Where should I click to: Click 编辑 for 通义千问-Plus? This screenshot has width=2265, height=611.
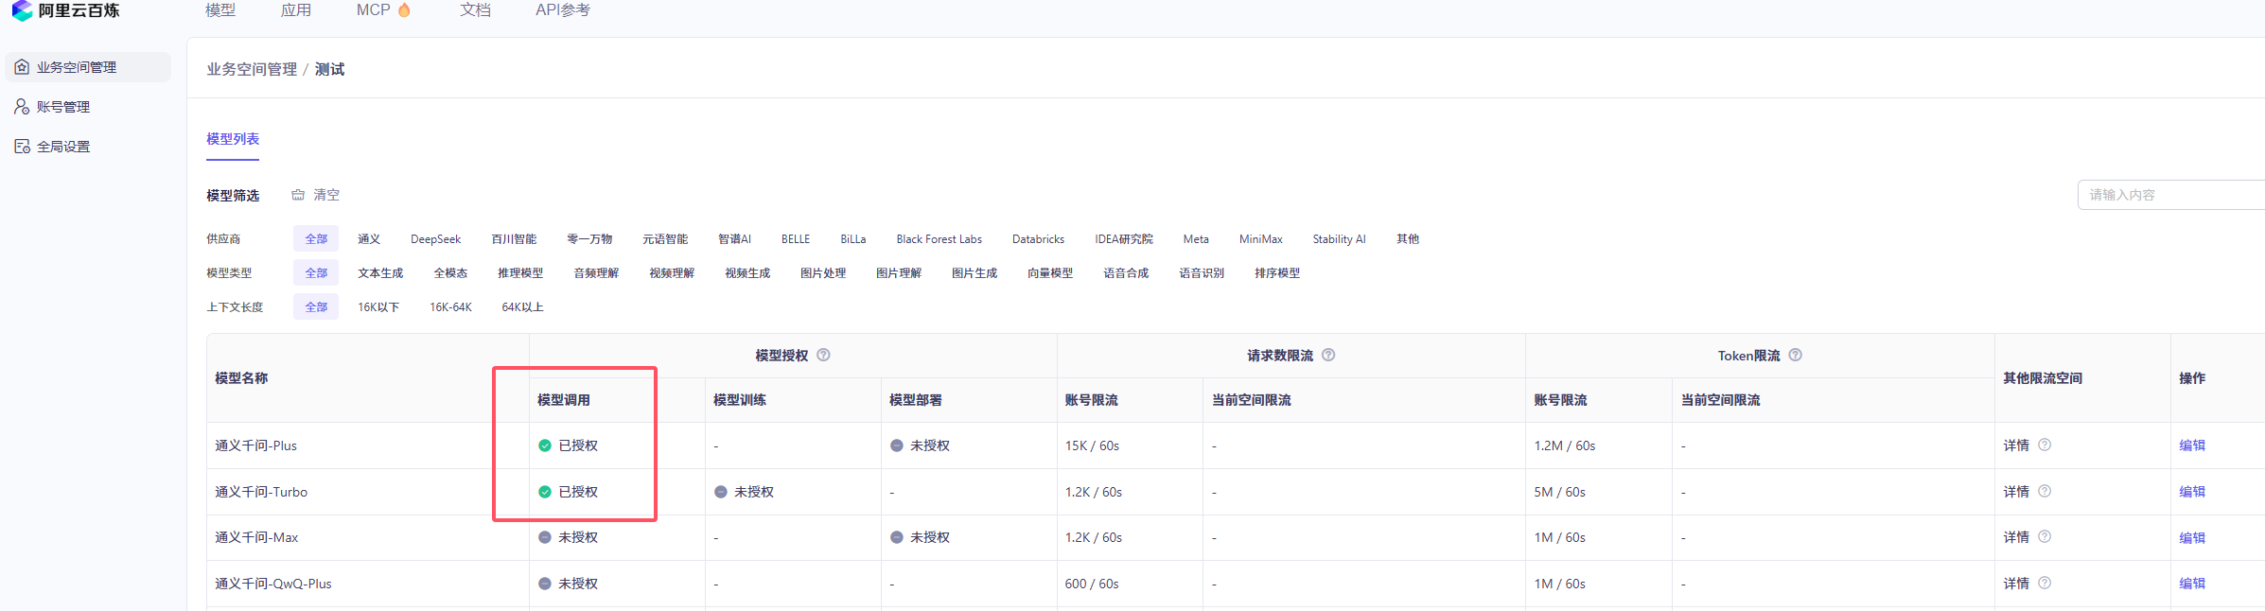(2192, 445)
